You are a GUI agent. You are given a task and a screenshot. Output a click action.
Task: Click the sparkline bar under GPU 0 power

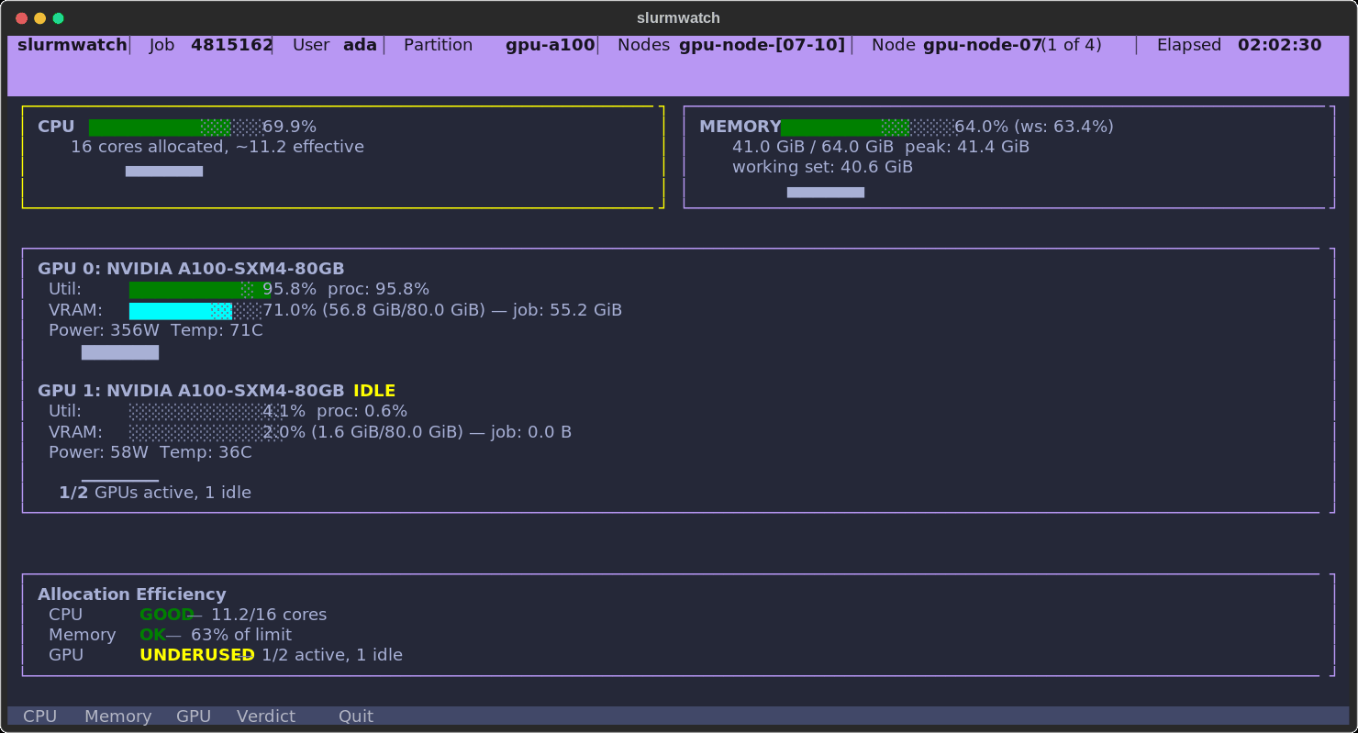[x=120, y=352]
